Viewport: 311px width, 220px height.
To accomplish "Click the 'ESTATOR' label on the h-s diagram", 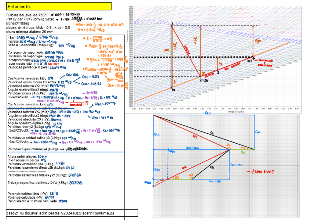I will pyautogui.click(x=187, y=50).
